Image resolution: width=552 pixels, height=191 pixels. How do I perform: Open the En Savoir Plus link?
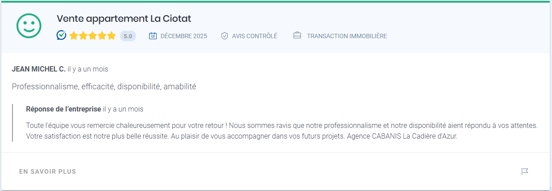(x=48, y=171)
